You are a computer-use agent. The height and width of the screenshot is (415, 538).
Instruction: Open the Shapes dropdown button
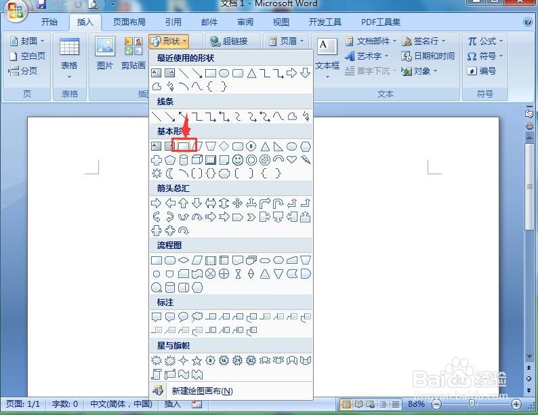169,41
